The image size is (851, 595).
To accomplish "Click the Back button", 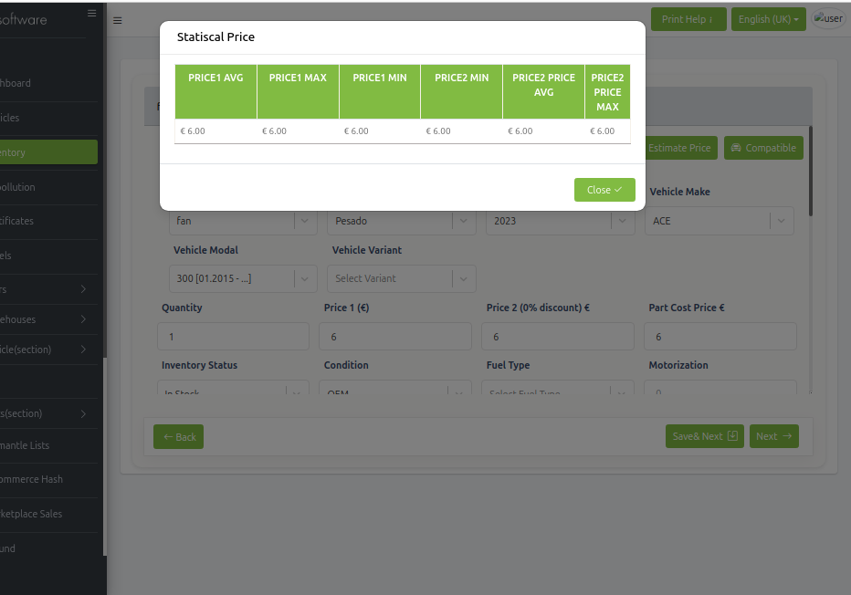I will tap(178, 436).
